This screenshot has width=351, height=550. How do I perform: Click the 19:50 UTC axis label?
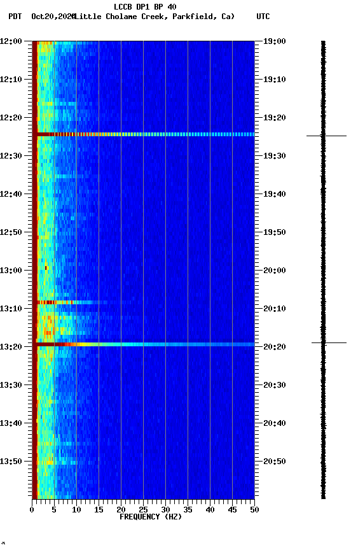(275, 232)
